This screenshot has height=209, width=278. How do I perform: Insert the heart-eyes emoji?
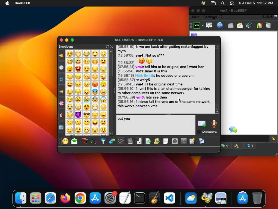(78, 69)
